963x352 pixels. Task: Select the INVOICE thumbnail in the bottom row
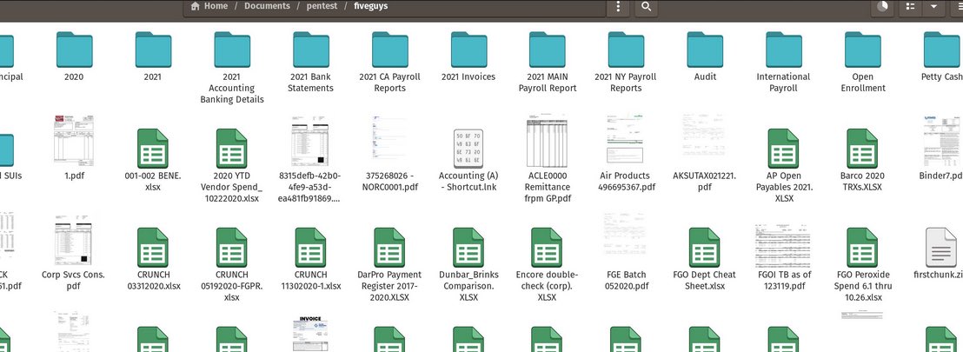tap(311, 334)
